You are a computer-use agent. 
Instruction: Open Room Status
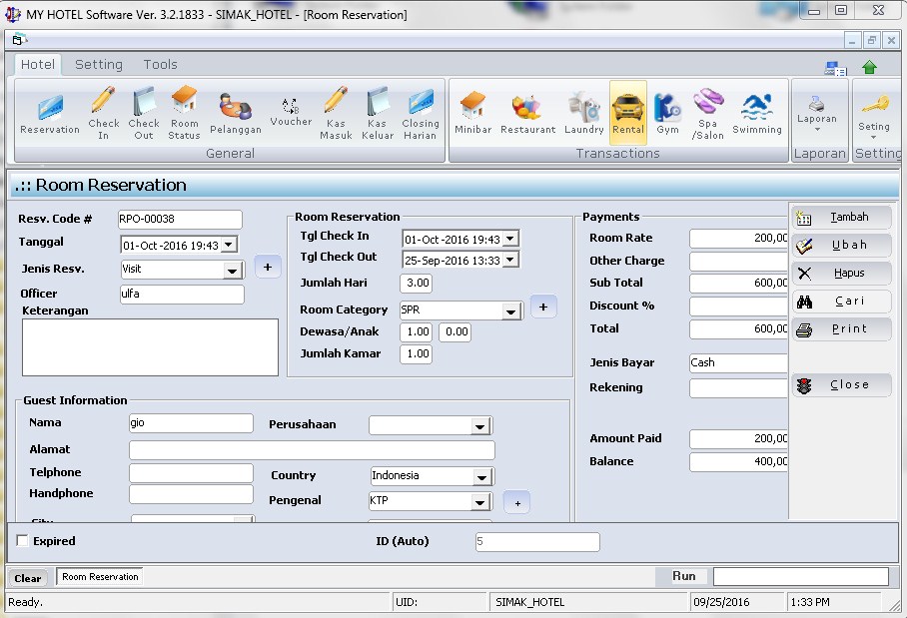[183, 110]
